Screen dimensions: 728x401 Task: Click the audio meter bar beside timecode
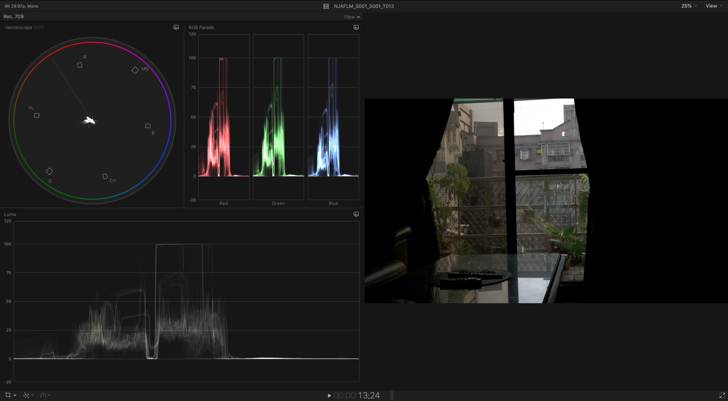(392, 396)
